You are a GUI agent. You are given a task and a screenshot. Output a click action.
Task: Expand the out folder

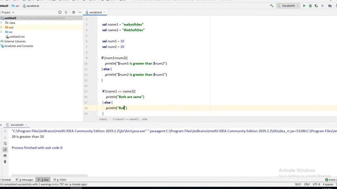click(1, 27)
